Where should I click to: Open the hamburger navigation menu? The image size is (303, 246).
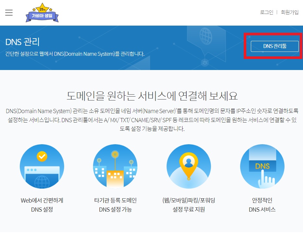click(x=9, y=13)
